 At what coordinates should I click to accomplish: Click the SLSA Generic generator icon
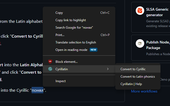[140, 11]
